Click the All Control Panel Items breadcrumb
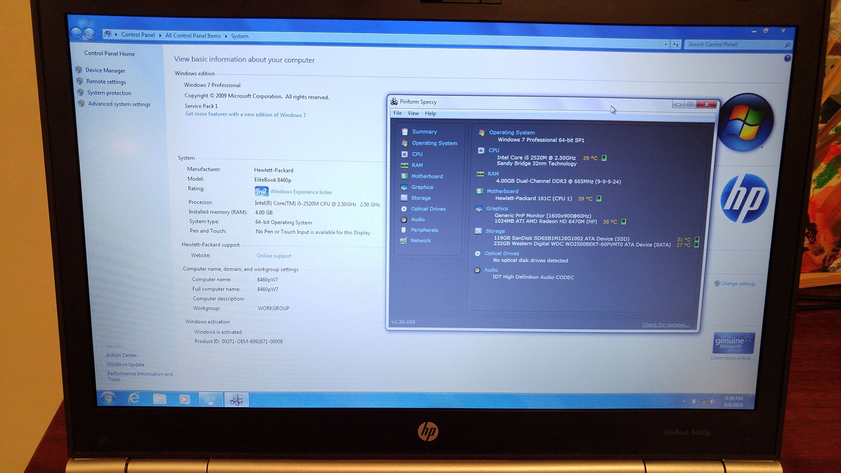Screen dimensions: 841x473 [193, 35]
